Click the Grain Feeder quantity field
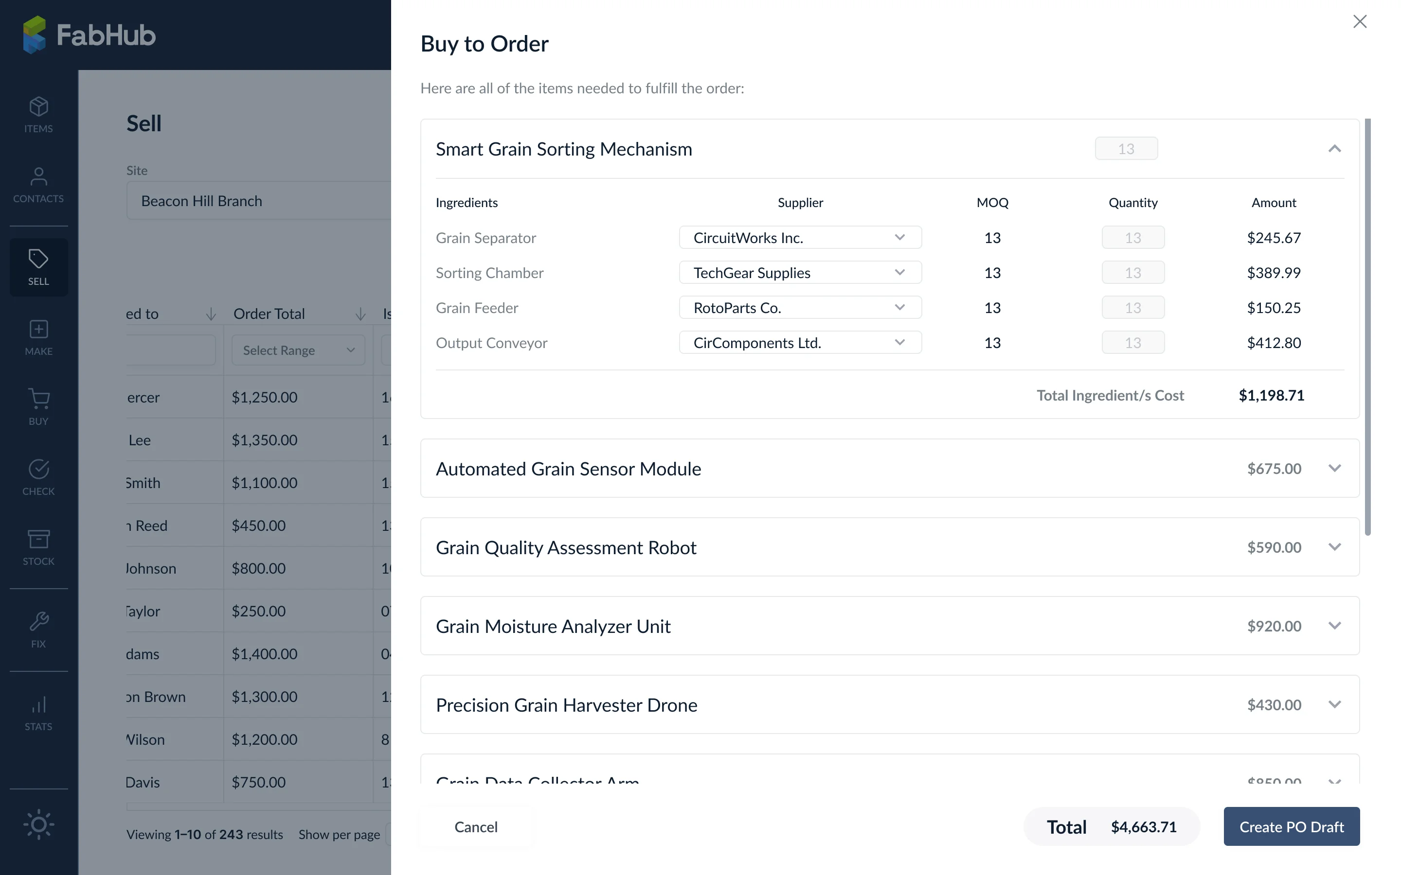 click(1133, 307)
